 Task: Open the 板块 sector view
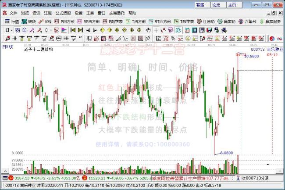tap(28, 22)
